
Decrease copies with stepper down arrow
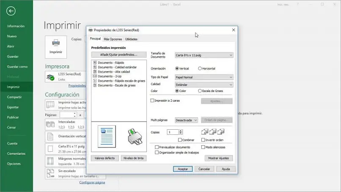(x=180, y=133)
